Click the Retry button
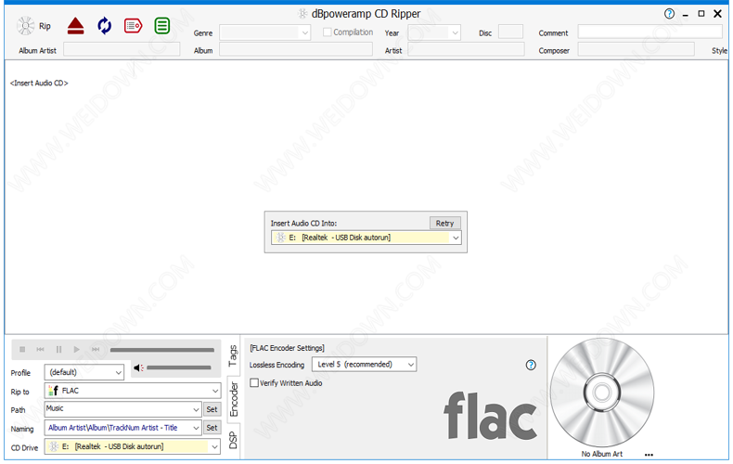 [444, 223]
